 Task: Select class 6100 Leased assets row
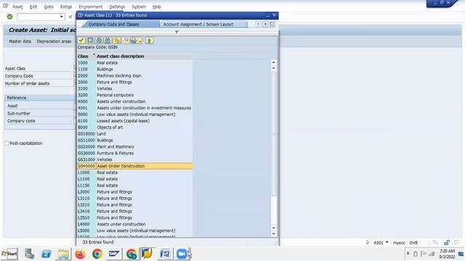(x=134, y=121)
